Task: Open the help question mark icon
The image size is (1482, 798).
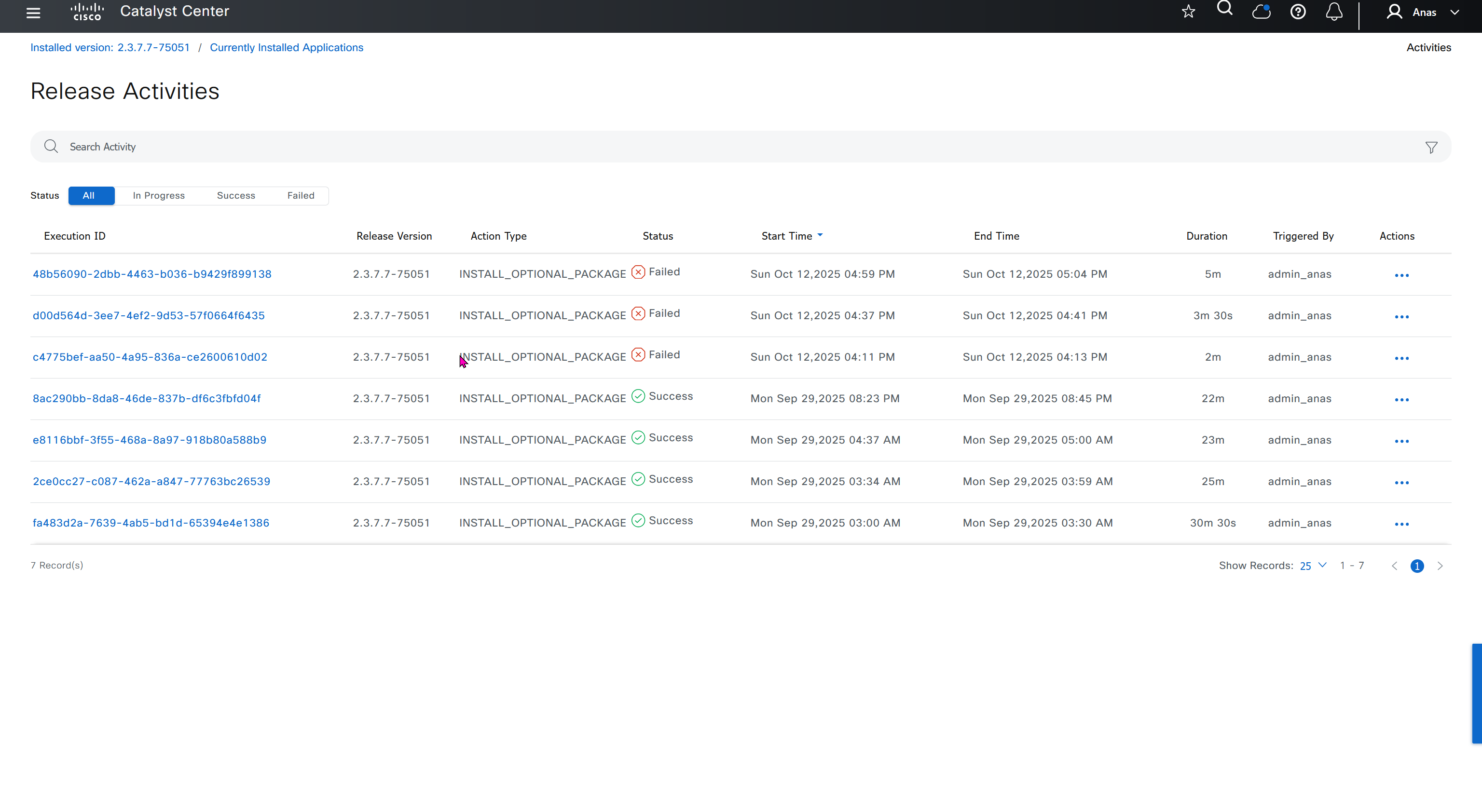Action: point(1298,12)
